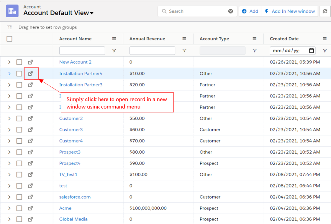Expand the Installation Partner3 row
Screen dimensions: 331x224
click(9, 85)
